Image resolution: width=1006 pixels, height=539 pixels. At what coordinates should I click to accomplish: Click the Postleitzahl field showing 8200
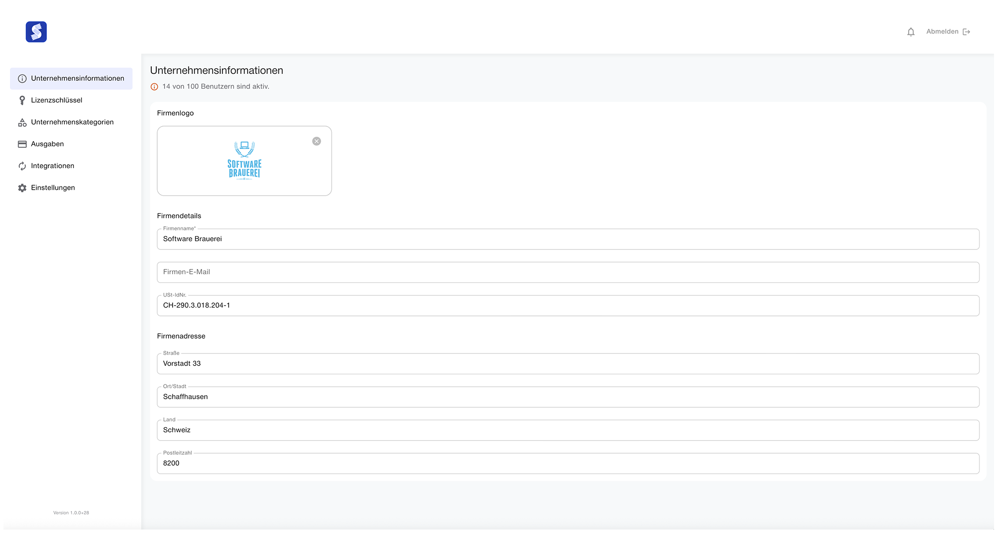point(568,463)
